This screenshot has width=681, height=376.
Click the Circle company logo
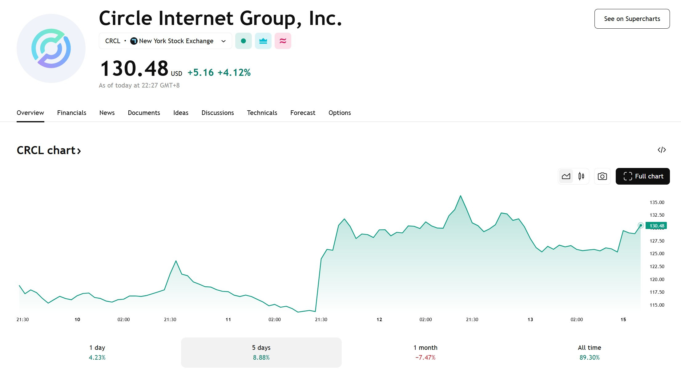pos(51,48)
